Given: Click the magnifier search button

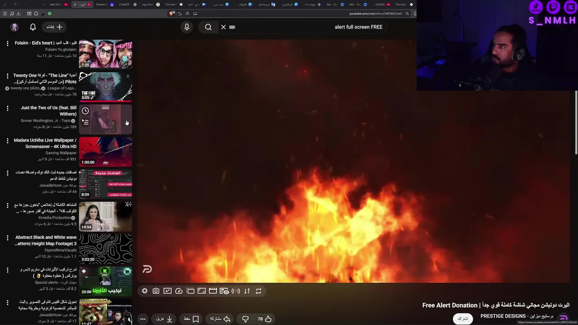Looking at the screenshot, I should 208,27.
